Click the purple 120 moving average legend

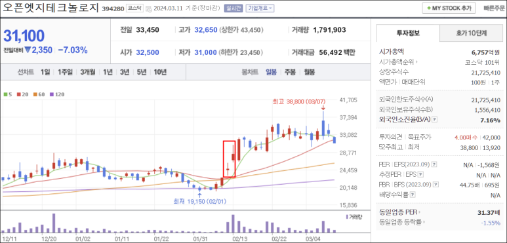point(57,94)
